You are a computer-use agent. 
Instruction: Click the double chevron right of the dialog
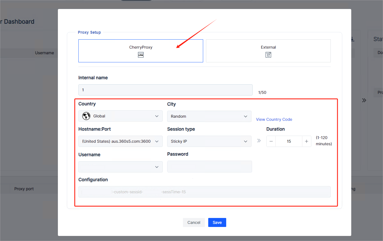click(x=364, y=100)
